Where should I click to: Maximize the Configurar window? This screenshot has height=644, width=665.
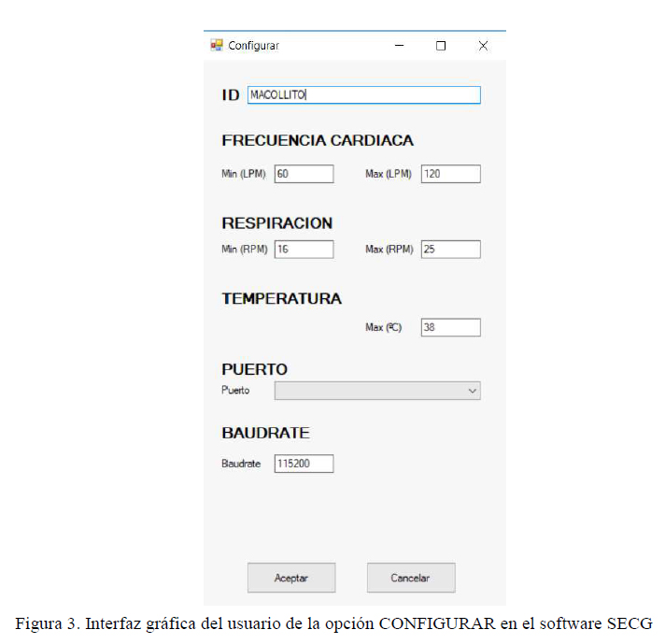(x=441, y=46)
